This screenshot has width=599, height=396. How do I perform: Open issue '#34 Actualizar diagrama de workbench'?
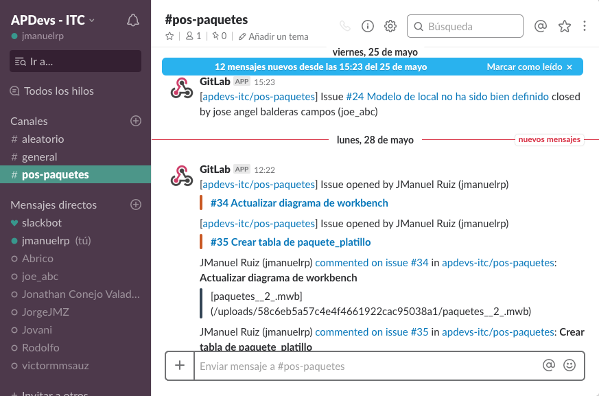pyautogui.click(x=299, y=203)
